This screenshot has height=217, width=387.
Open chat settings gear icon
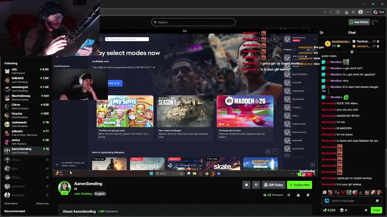click(x=366, y=210)
